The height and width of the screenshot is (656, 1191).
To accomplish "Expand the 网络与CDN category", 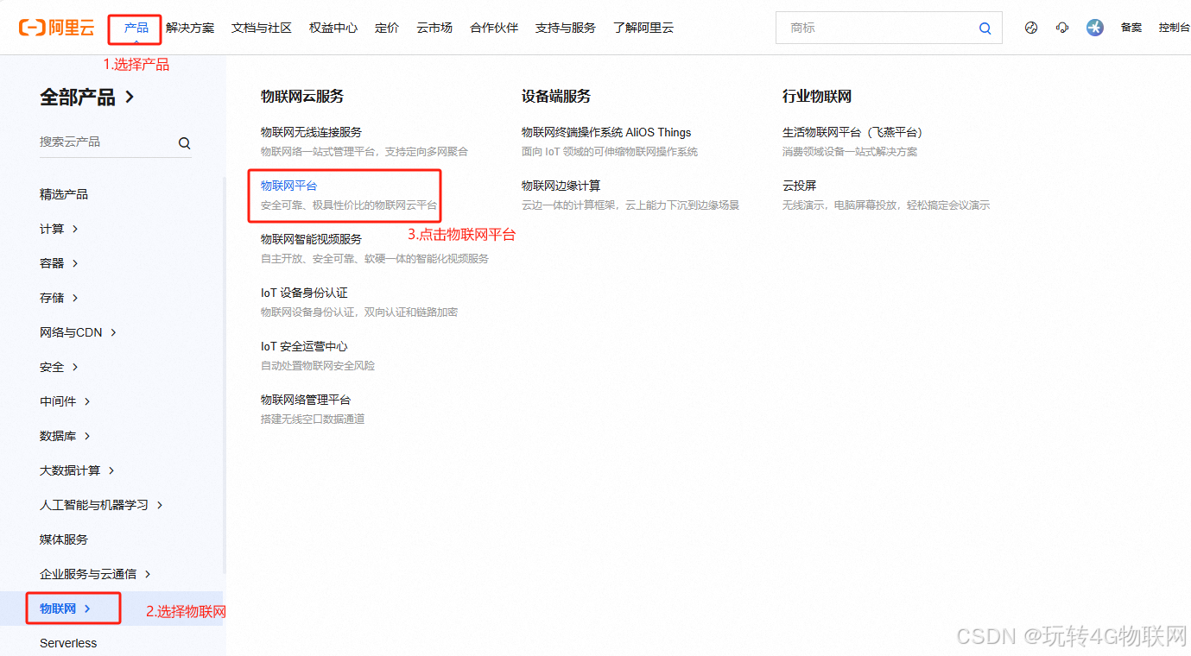I will 78,332.
